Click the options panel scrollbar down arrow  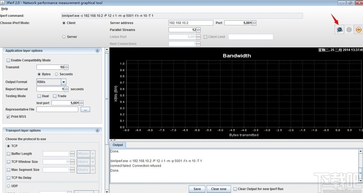[x=107, y=192]
